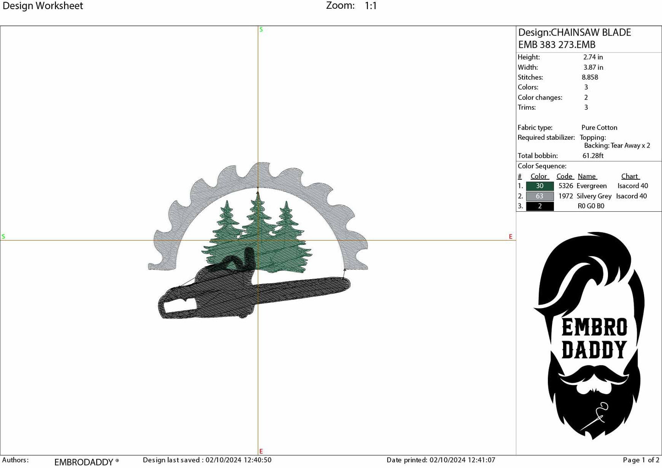The width and height of the screenshot is (662, 468).
Task: Click the 'Zoom:' label at top
Action: pyautogui.click(x=340, y=6)
